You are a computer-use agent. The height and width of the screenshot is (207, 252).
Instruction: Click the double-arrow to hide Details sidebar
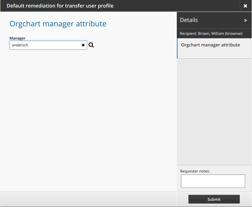click(x=246, y=20)
